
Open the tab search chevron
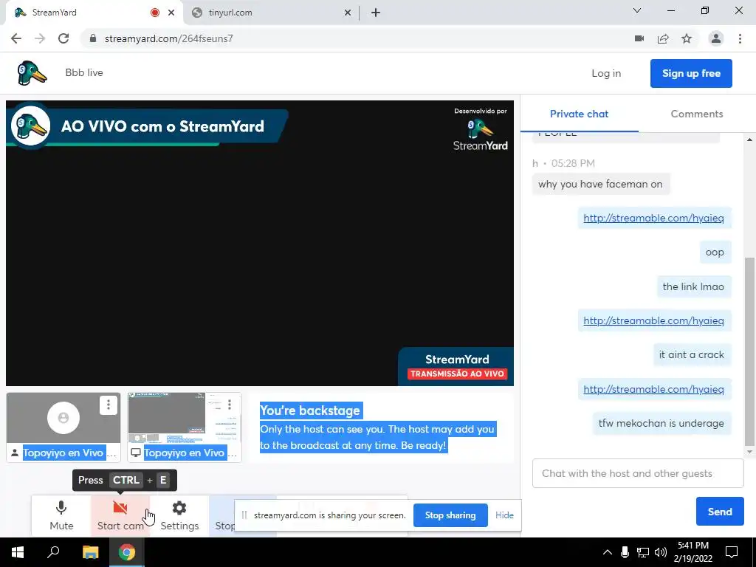coord(637,10)
